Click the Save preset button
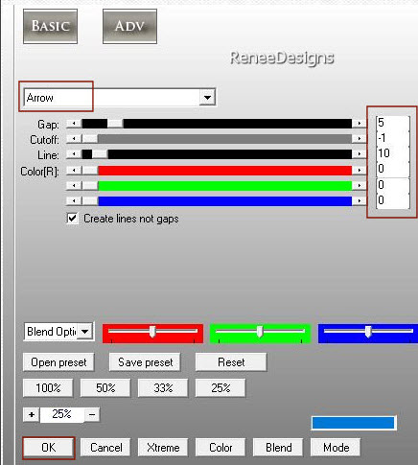The height and width of the screenshot is (465, 418). tap(145, 362)
